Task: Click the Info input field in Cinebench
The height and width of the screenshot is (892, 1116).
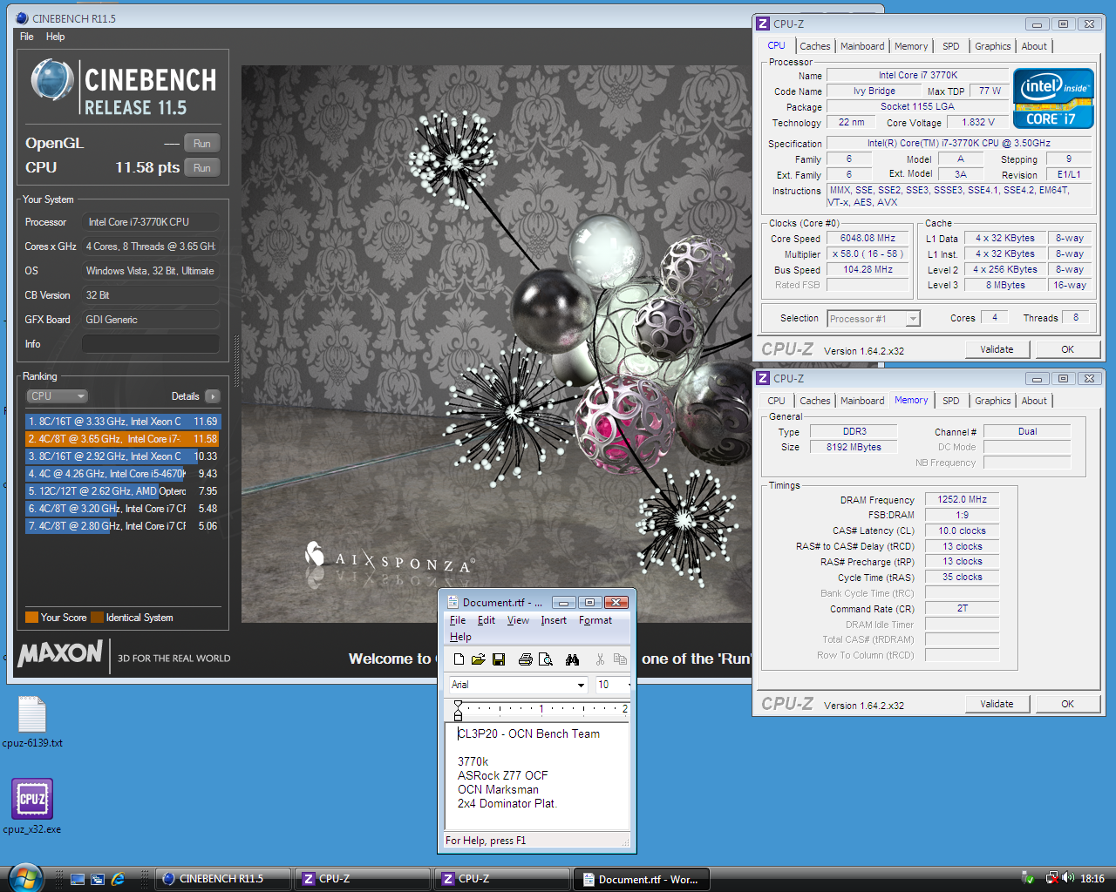Action: [x=150, y=344]
